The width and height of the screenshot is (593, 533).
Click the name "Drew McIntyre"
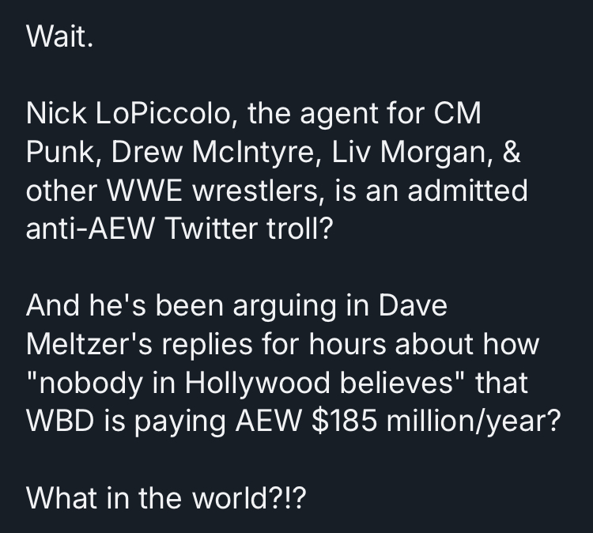[x=205, y=153]
